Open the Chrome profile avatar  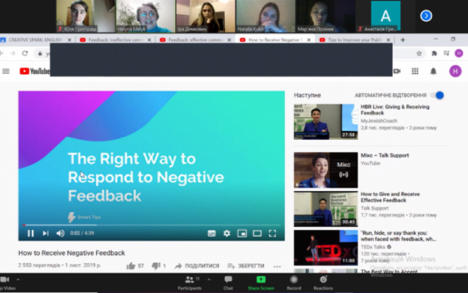(459, 53)
